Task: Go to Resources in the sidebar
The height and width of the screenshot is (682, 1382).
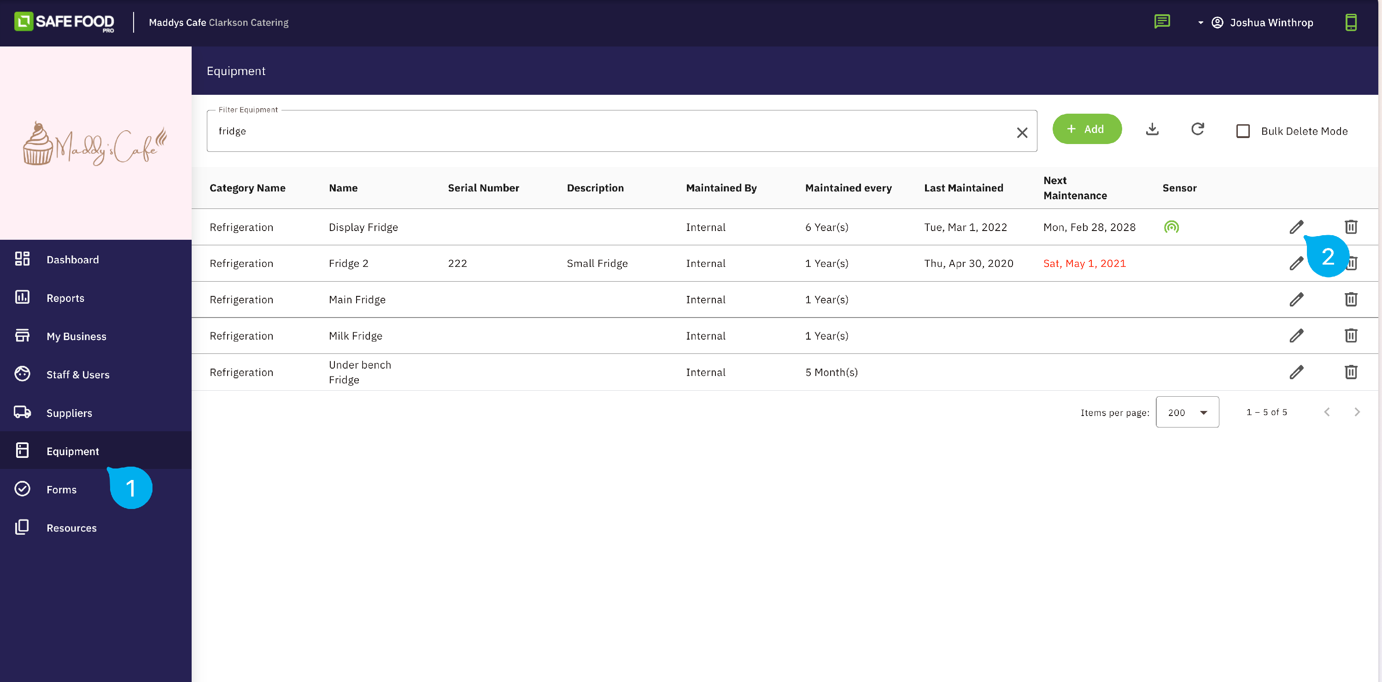Action: click(71, 528)
